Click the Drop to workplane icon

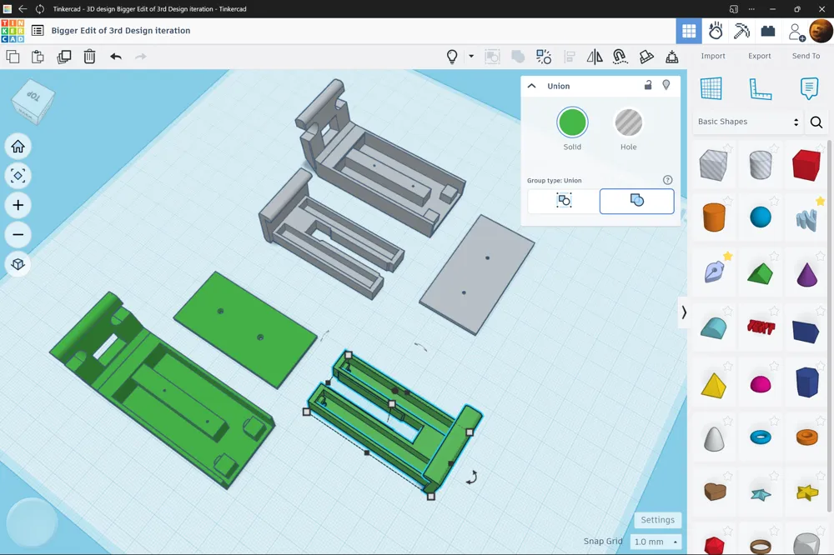click(671, 57)
